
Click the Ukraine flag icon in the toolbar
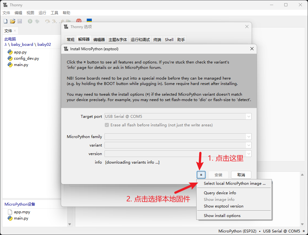89,21
